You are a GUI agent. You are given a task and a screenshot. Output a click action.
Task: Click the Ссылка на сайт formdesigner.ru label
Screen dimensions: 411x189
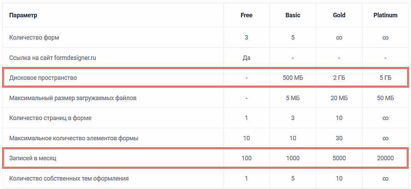pyautogui.click(x=52, y=58)
